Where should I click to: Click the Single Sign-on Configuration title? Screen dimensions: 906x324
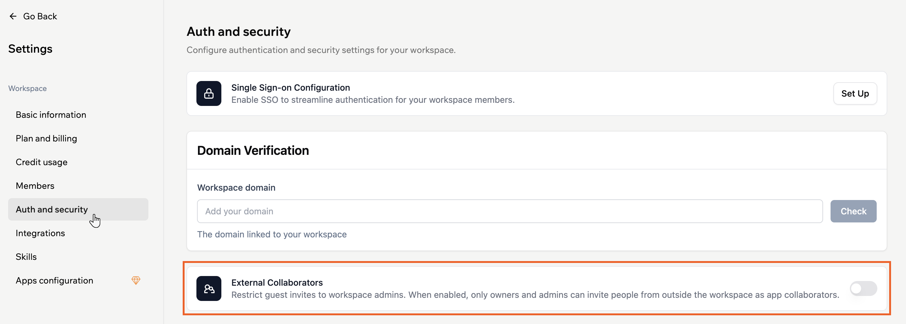(291, 88)
